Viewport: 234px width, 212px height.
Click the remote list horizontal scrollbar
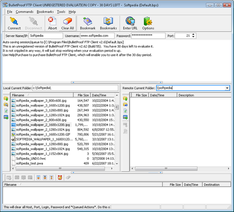(x=166, y=168)
